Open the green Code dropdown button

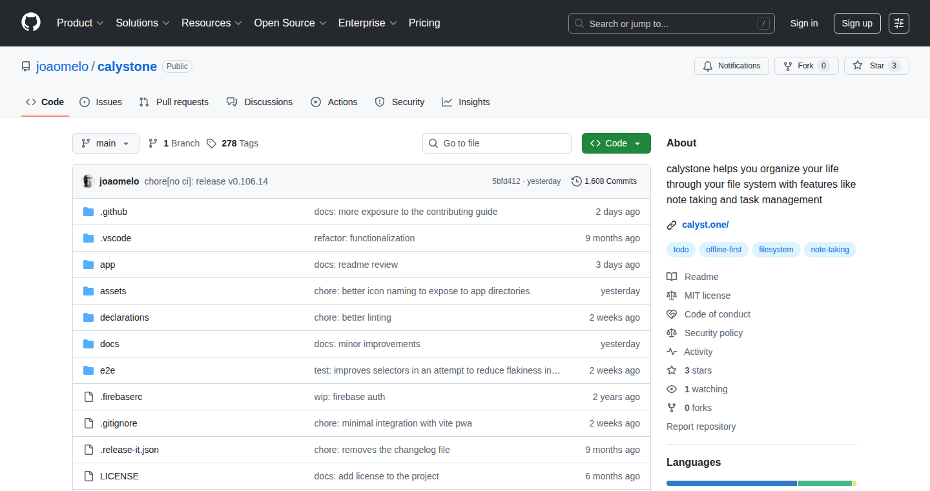coord(616,143)
